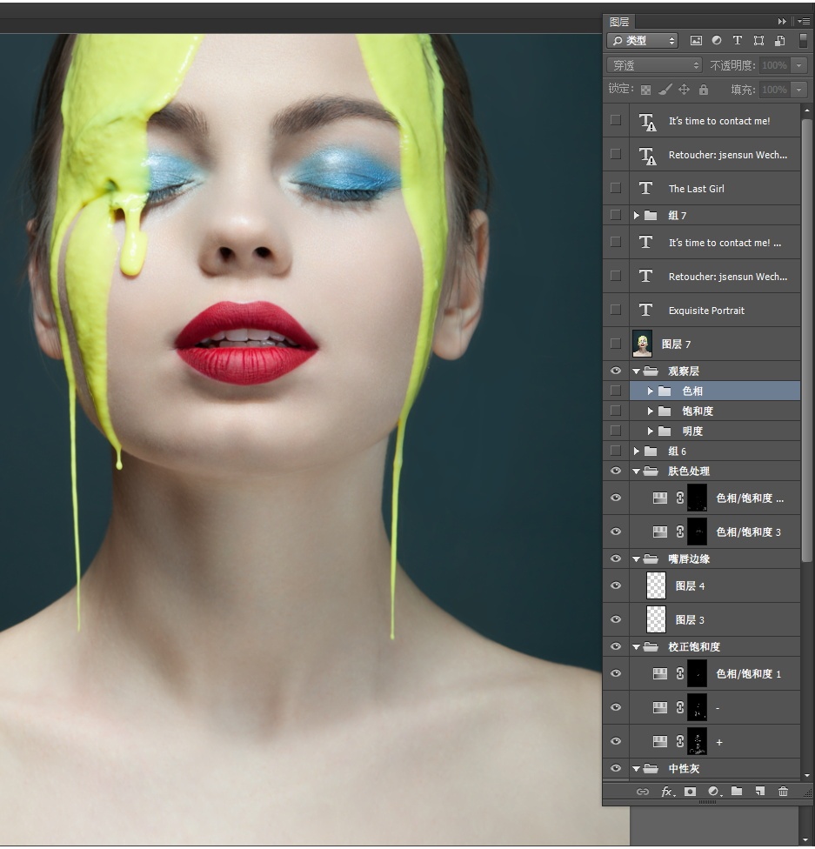Hide the 校正饱和度 group
The image size is (815, 849).
(x=616, y=646)
